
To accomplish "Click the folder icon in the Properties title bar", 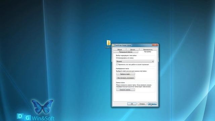I will (x=113, y=45).
